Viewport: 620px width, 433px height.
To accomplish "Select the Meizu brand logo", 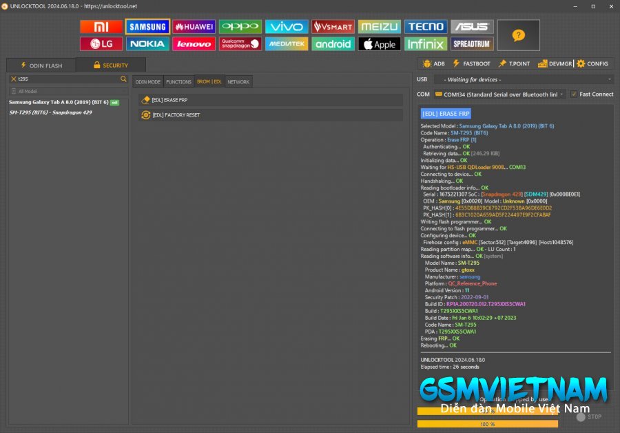I will (x=379, y=26).
